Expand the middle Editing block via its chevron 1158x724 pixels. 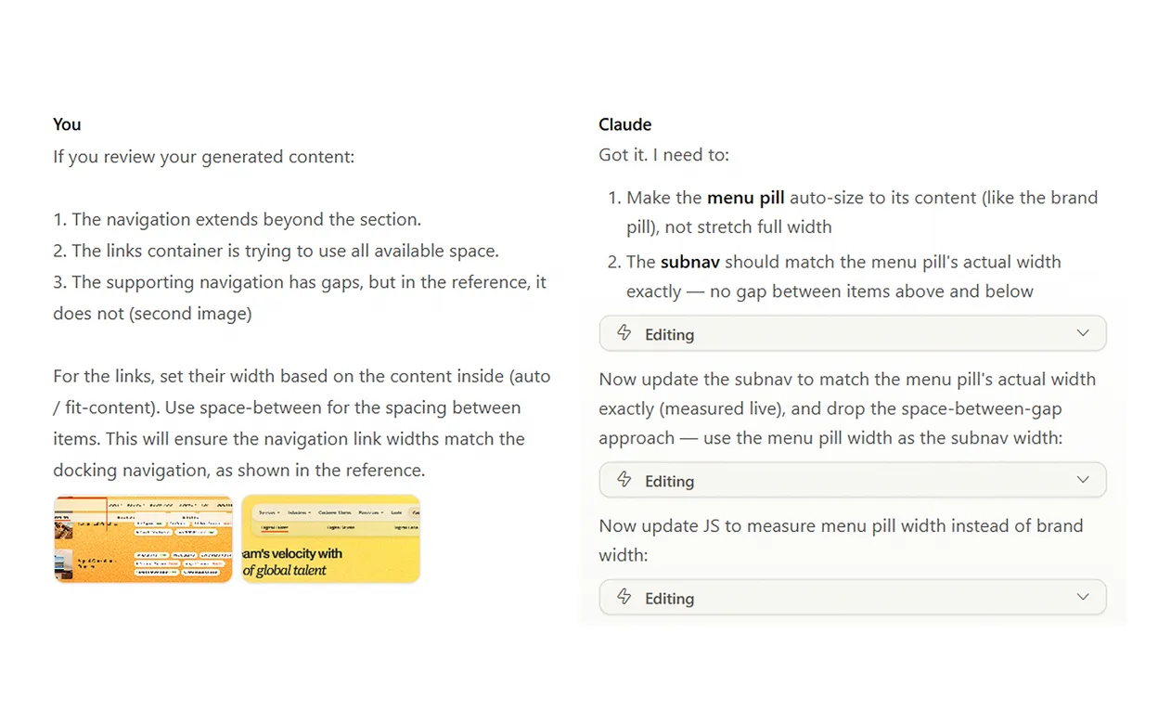tap(1082, 480)
